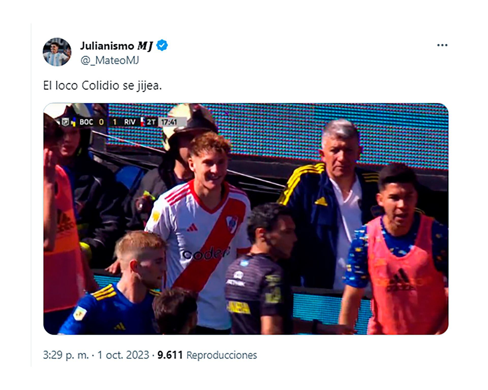
Task: View the 9.611 Reproducciones count
Action: pos(207,355)
